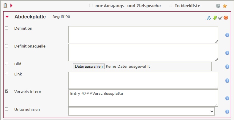Screen dimensions: 234x120
Task: Click the orange hexagon stop icon
Action: 226,18
